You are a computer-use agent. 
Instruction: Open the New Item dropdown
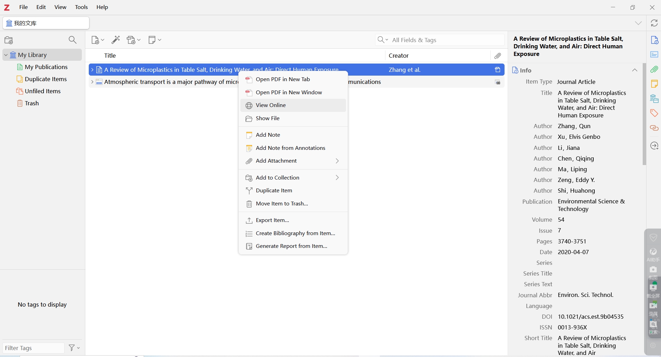pyautogui.click(x=98, y=40)
